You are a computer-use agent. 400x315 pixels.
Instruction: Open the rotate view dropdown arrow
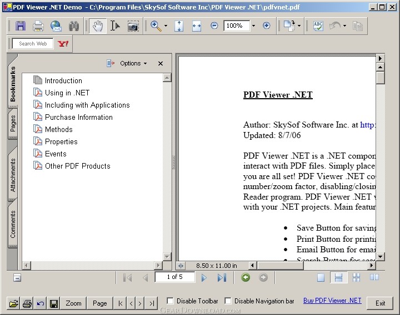point(299,26)
